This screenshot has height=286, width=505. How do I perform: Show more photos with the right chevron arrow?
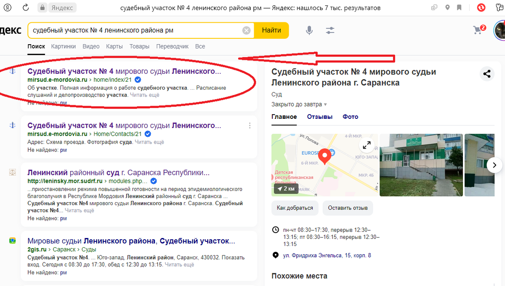coord(494,165)
